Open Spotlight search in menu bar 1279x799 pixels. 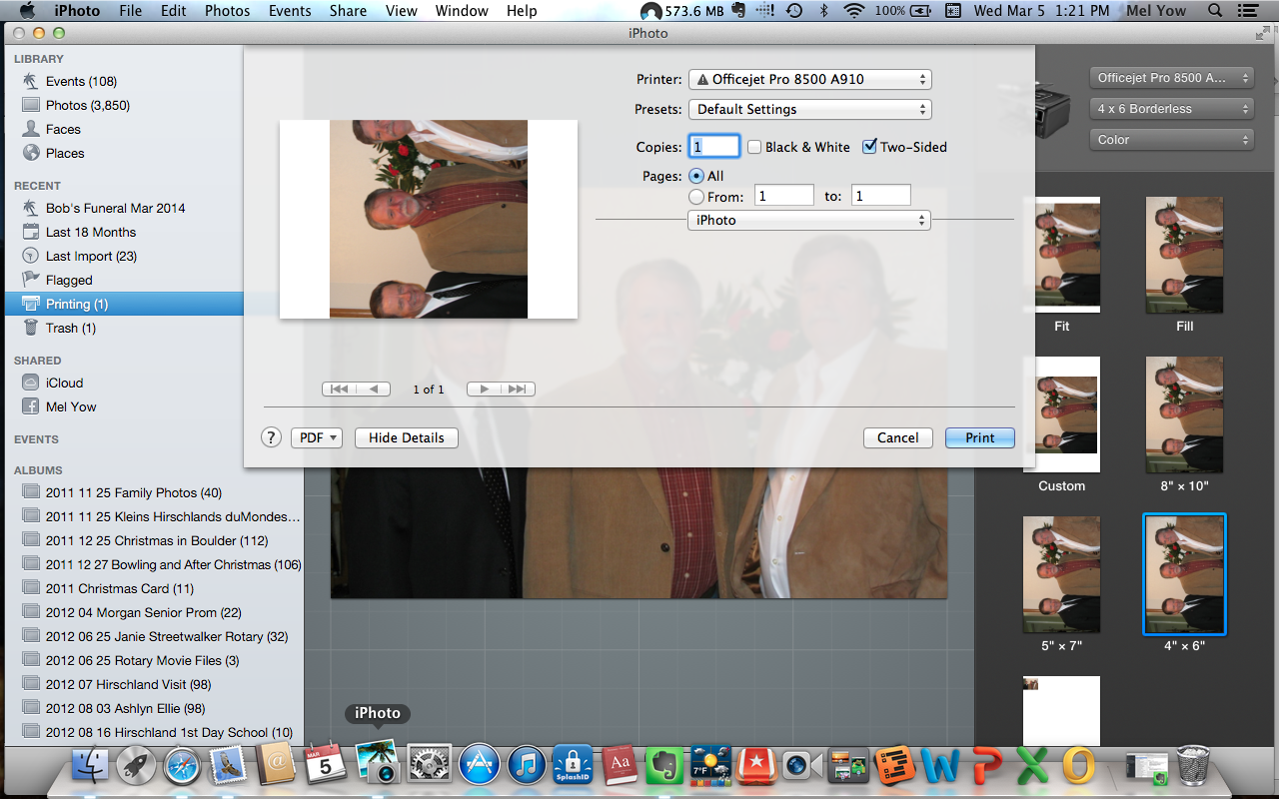coord(1215,11)
